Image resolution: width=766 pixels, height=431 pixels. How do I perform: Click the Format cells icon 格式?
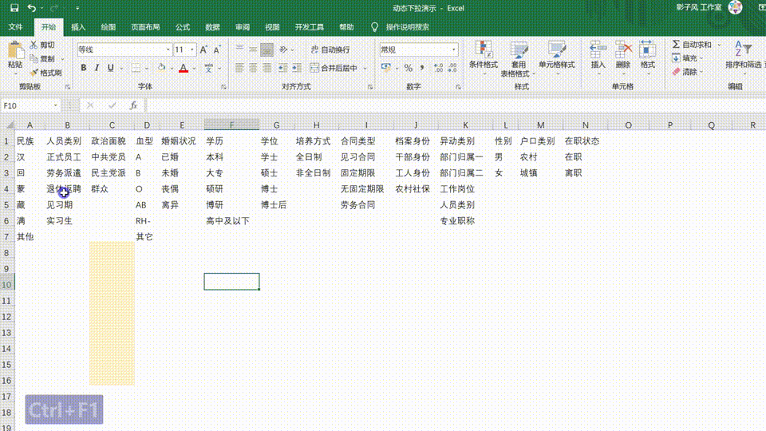648,57
